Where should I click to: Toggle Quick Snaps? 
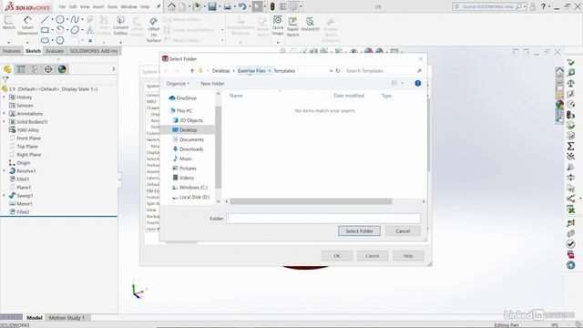278,26
